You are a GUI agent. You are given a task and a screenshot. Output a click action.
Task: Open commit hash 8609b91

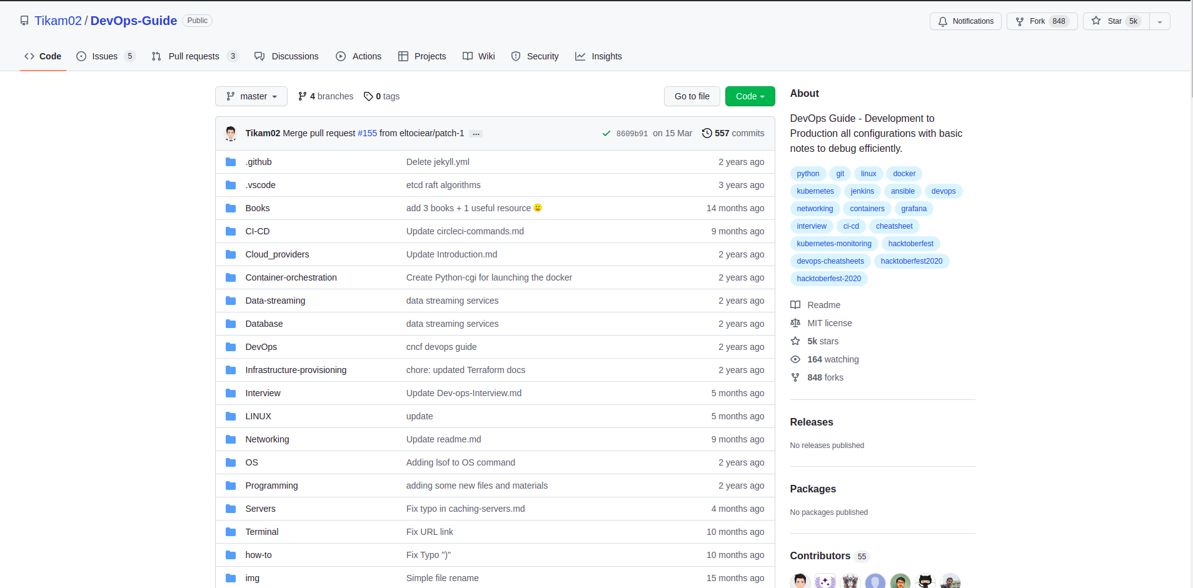pos(632,134)
